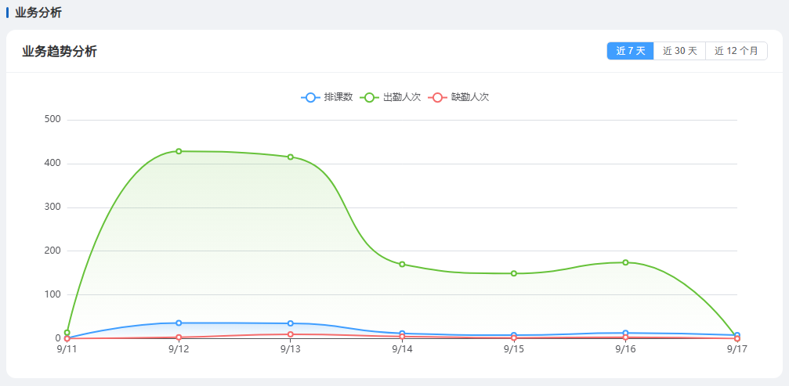Screen dimensions: 789x386
Task: Toggle the 排课数 legend series
Action: pos(327,98)
